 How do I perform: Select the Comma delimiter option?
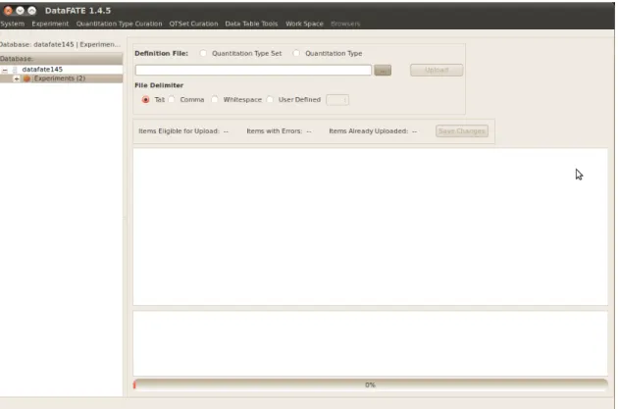(x=172, y=100)
